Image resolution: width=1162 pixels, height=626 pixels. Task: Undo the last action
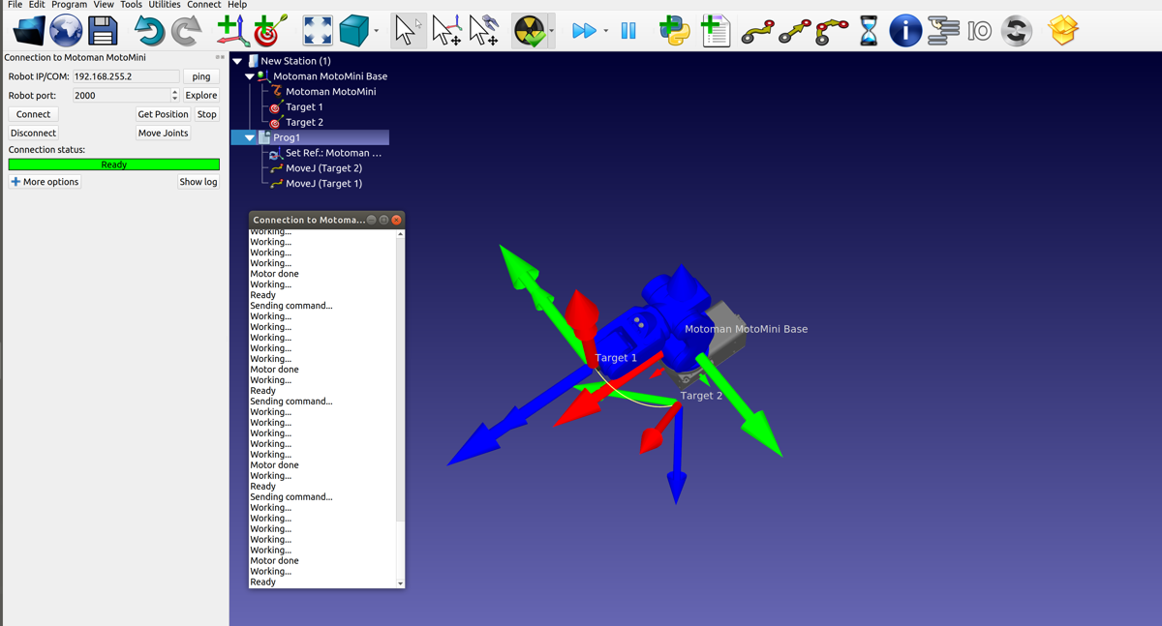(148, 31)
